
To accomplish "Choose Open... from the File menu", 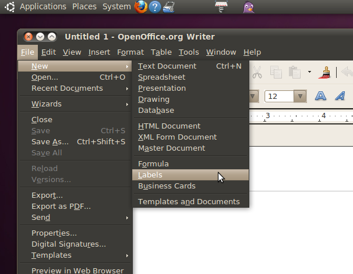I will pos(75,77).
